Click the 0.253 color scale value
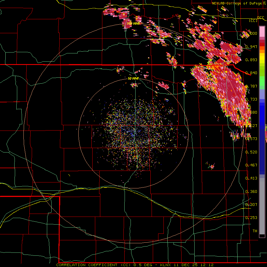 pyautogui.click(x=251, y=218)
